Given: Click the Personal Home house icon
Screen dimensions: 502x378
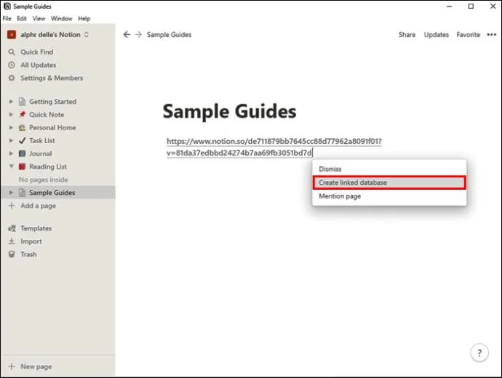Looking at the screenshot, I should pos(22,128).
